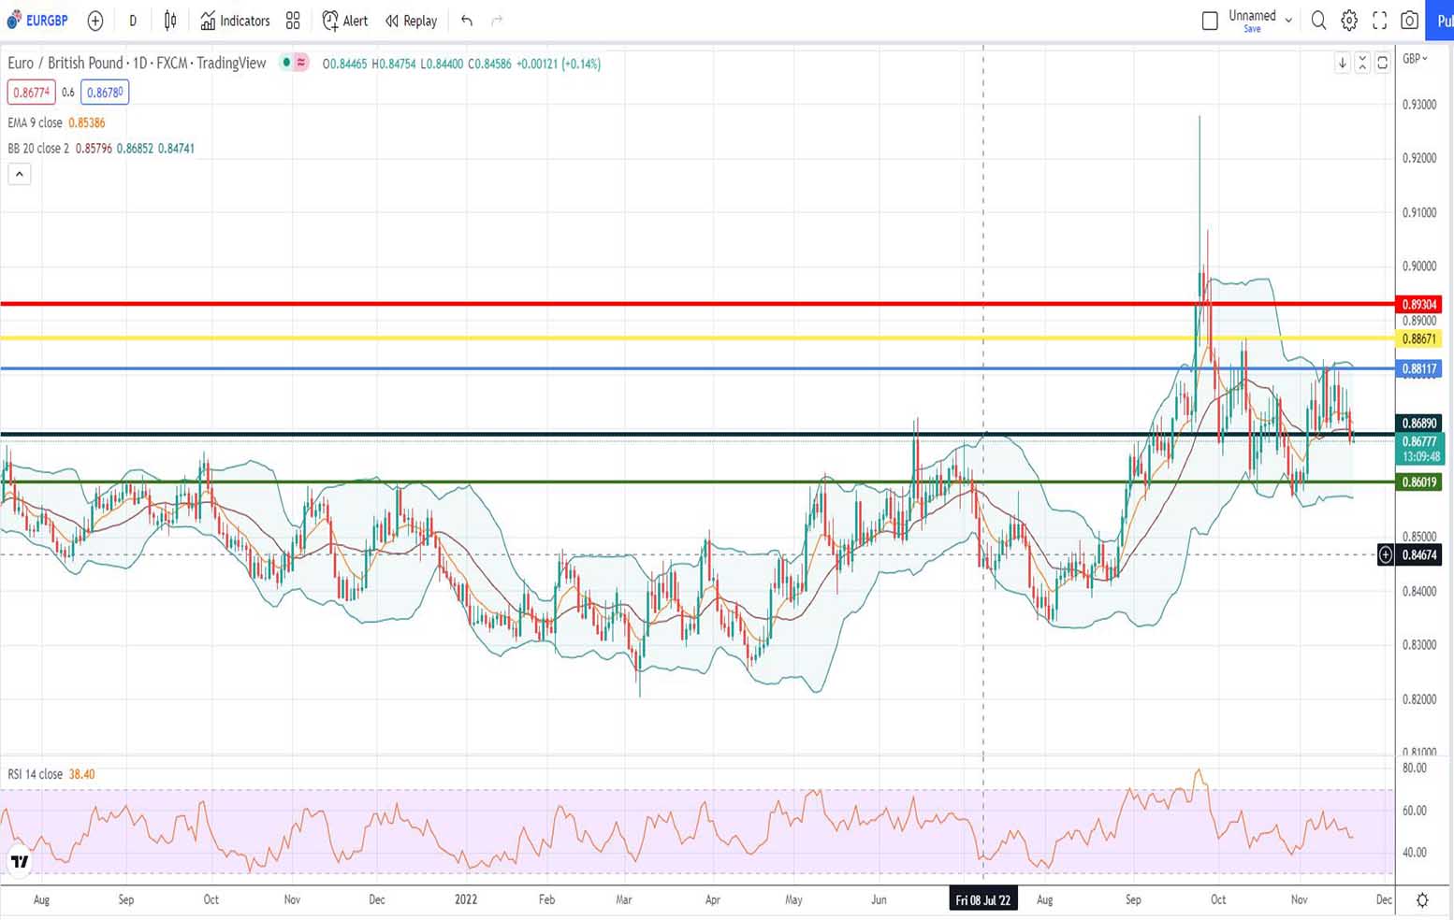Enter fullscreen mode
This screenshot has height=920, width=1454.
tap(1379, 20)
